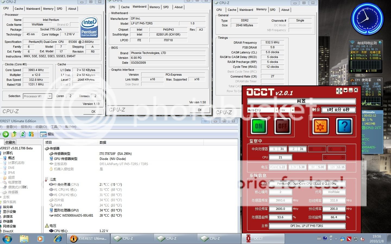Image resolution: width=391 pixels, height=244 pixels.
Task: Click the users icon in EVEREST toolbar
Action: [x=31, y=134]
